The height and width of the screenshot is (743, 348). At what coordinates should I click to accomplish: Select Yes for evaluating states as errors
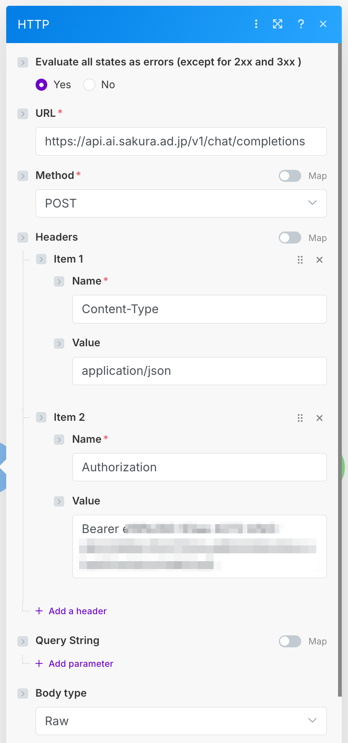[x=41, y=85]
